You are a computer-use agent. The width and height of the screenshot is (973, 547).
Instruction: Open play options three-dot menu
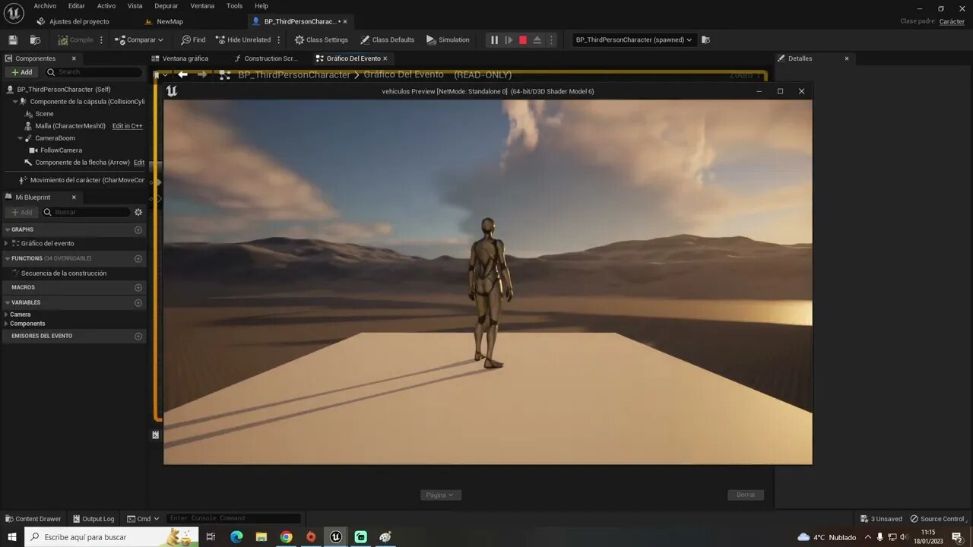[x=551, y=40]
